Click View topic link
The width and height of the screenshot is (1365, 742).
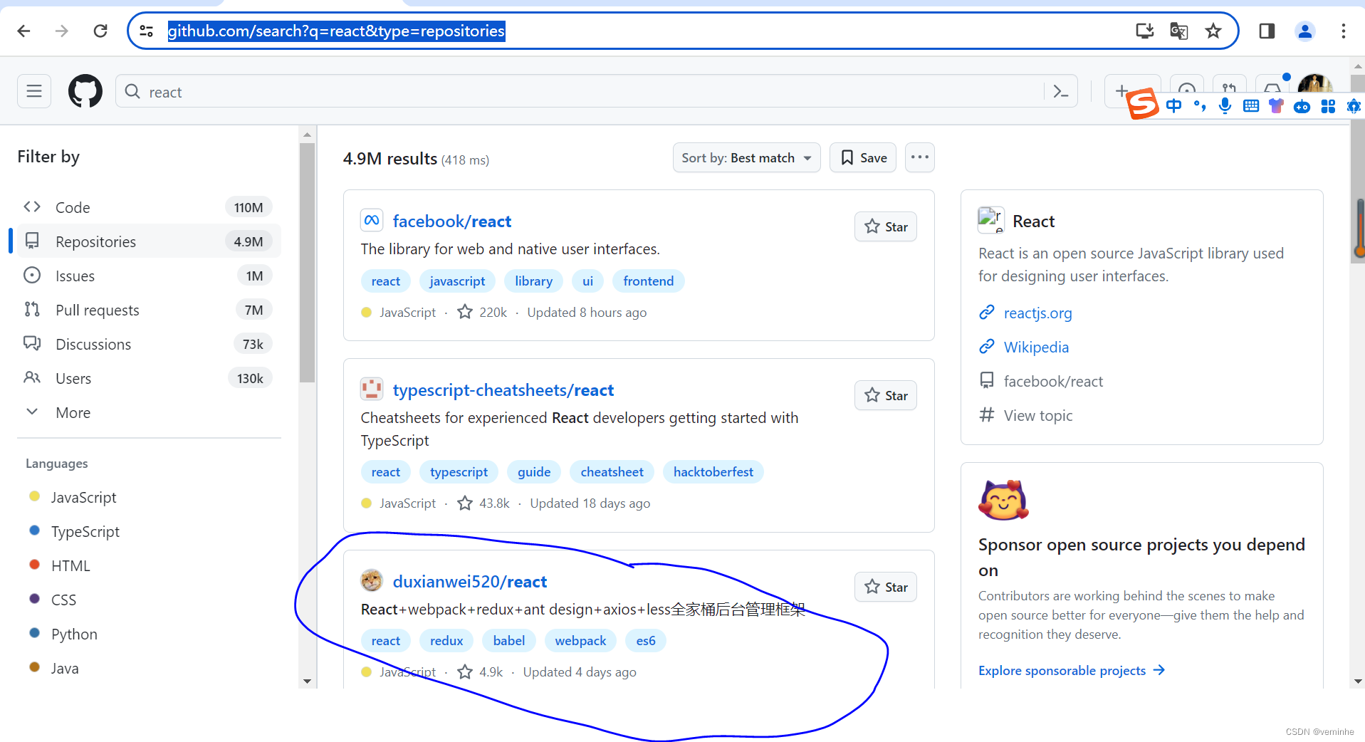(1038, 415)
